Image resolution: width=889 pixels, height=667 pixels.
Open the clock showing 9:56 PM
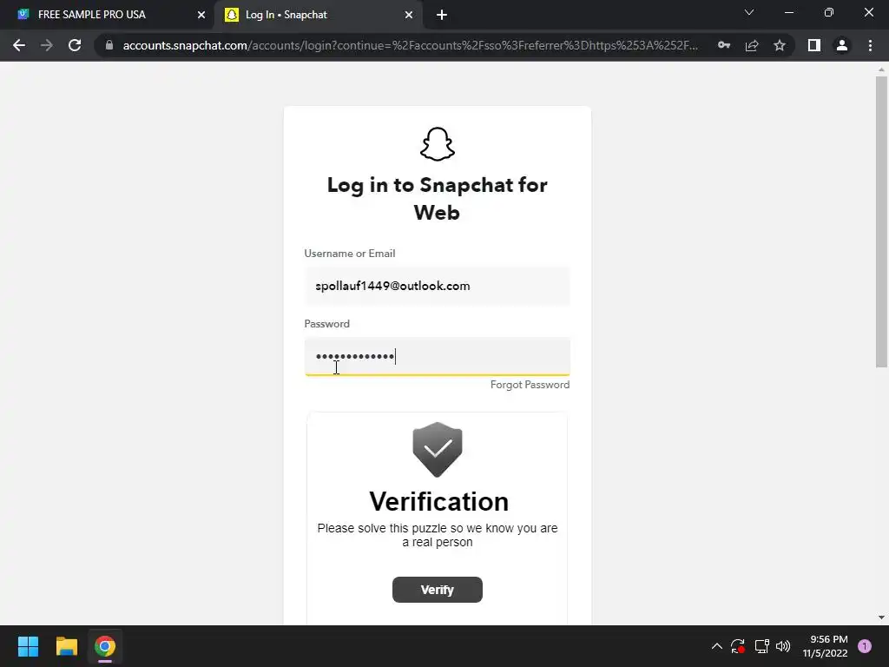click(x=825, y=646)
